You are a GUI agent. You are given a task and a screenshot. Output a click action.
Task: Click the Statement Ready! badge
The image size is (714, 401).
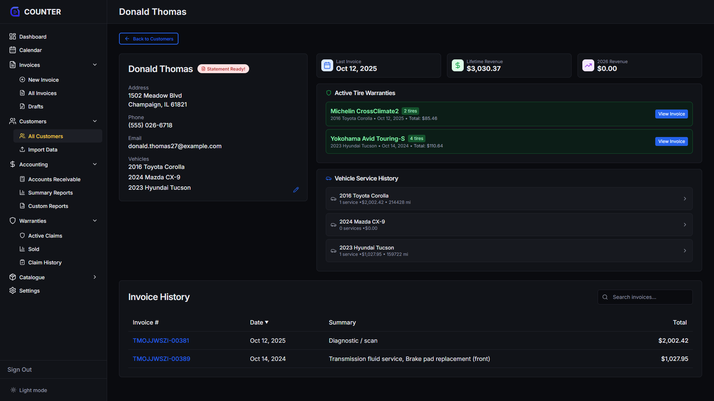223,69
